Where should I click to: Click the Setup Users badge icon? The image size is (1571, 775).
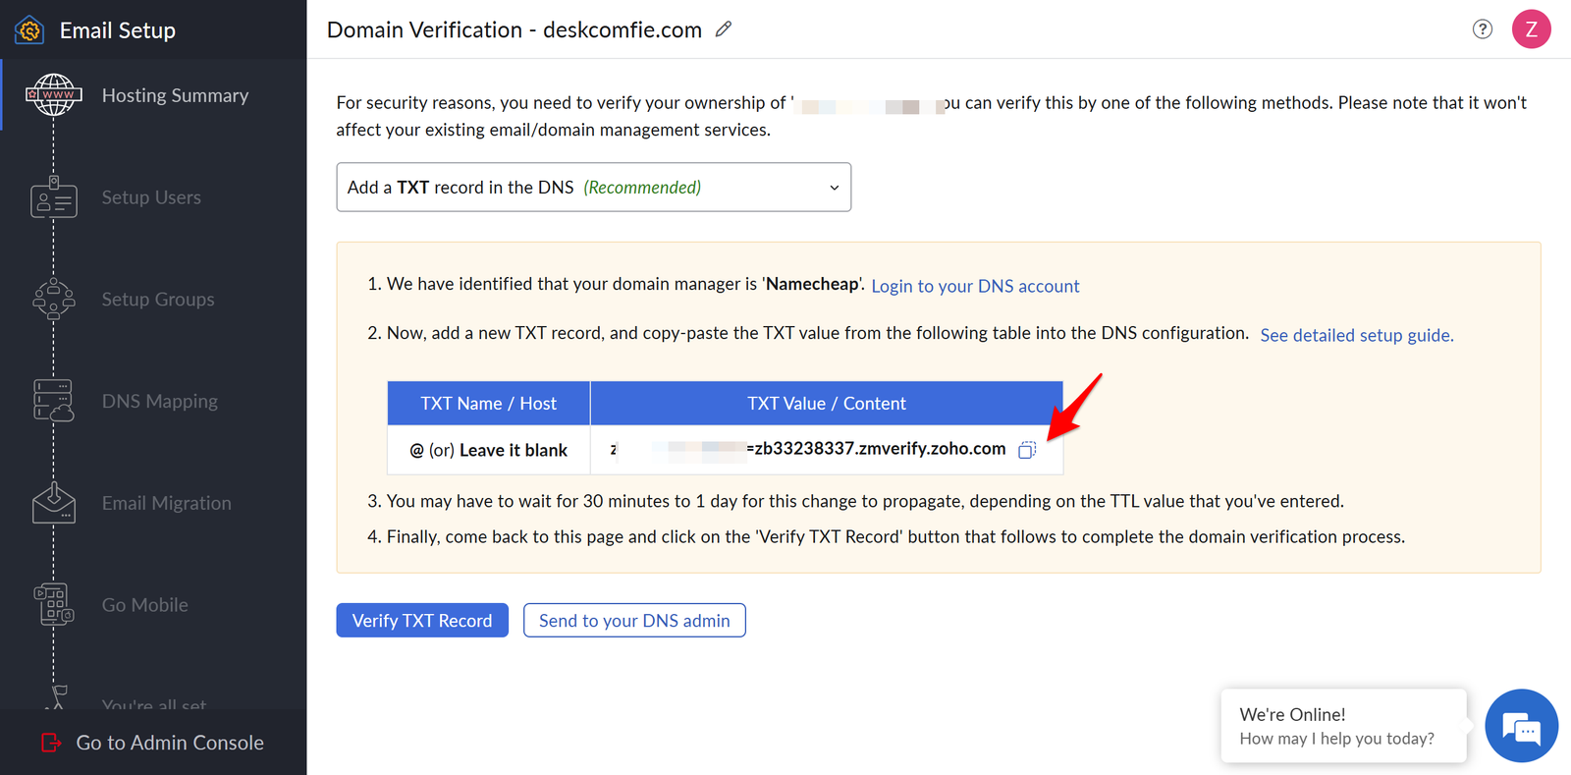pyautogui.click(x=53, y=197)
